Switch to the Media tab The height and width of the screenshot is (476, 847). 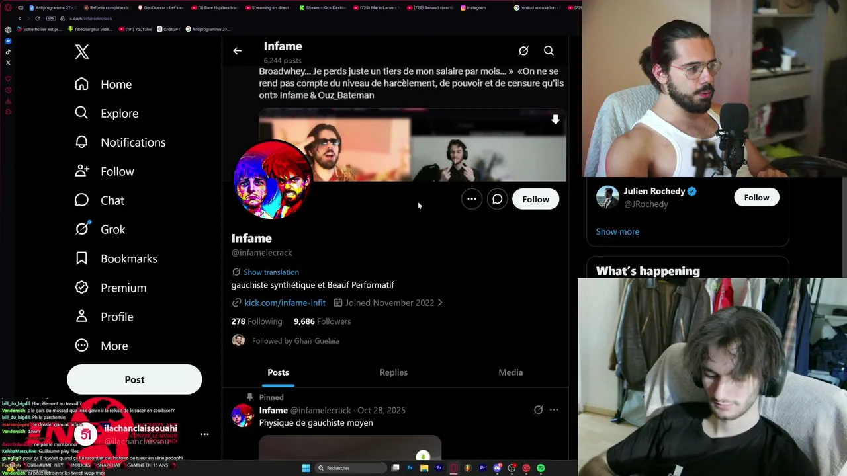(x=510, y=372)
